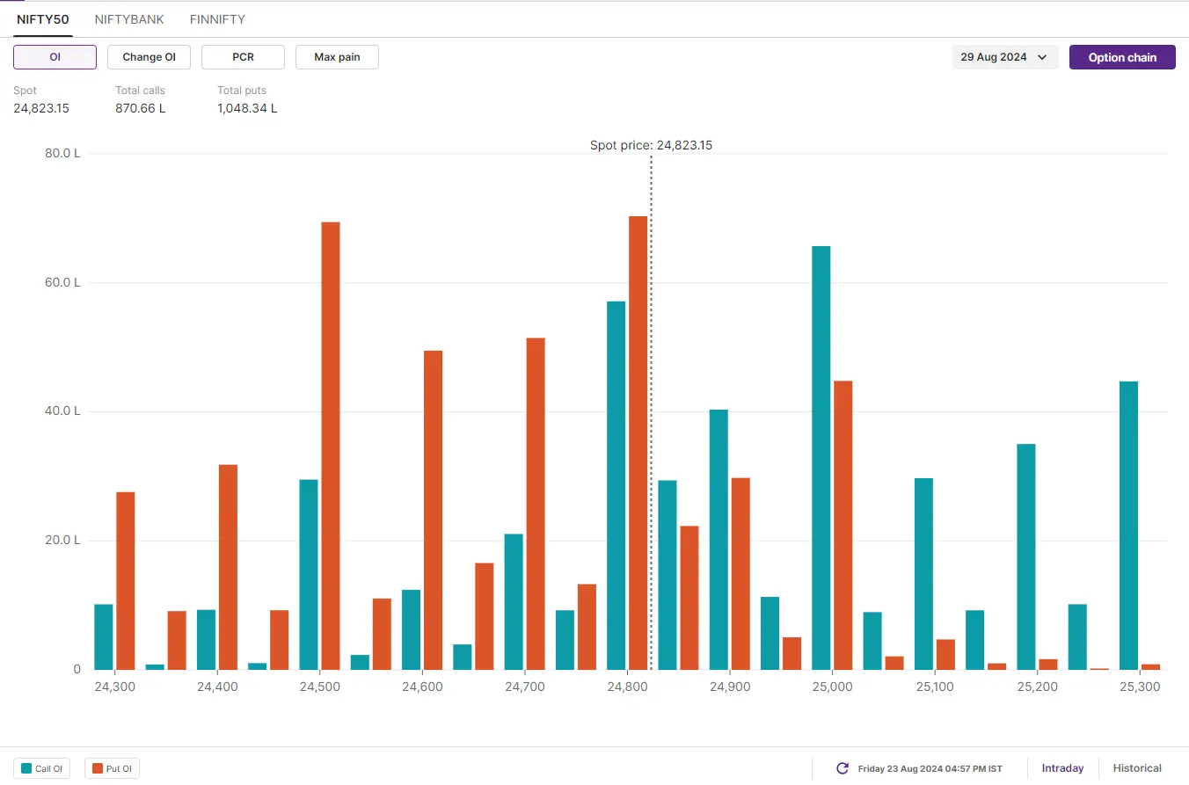The height and width of the screenshot is (785, 1189).
Task: Switch to Intraday mode
Action: (x=1062, y=768)
